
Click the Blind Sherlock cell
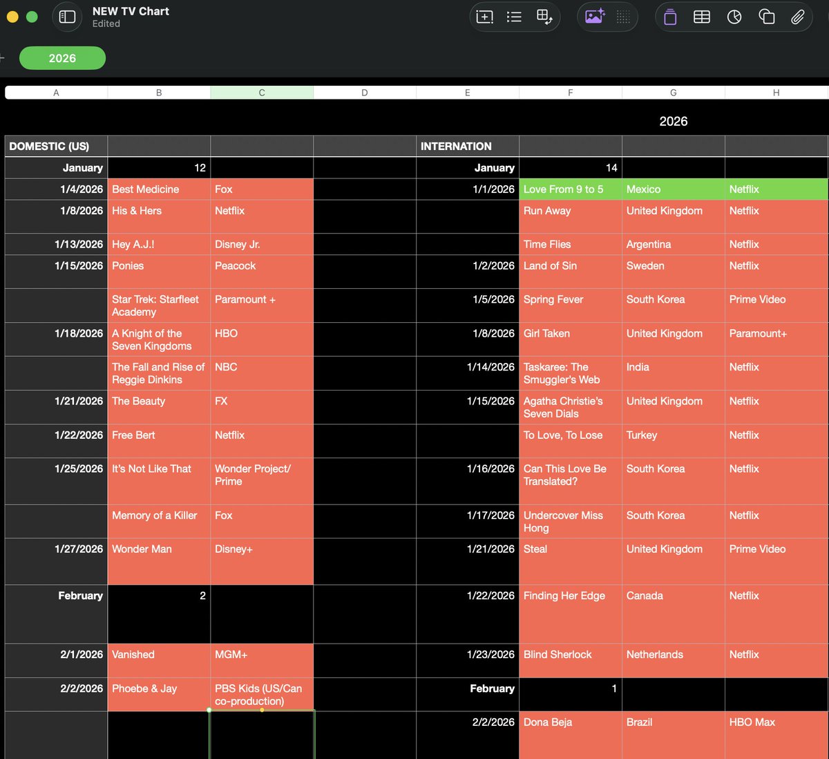click(x=571, y=660)
